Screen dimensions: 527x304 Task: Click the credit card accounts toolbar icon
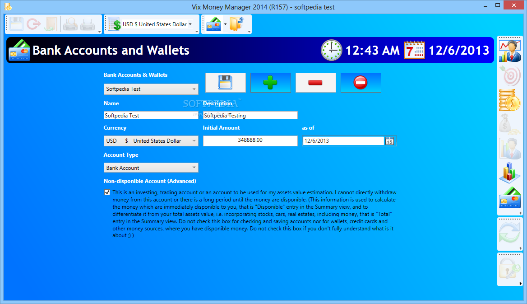click(214, 24)
